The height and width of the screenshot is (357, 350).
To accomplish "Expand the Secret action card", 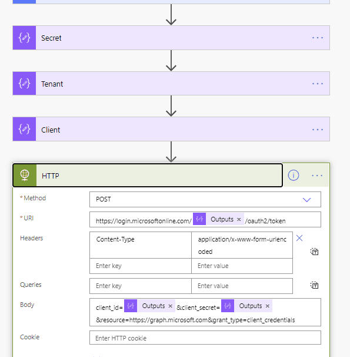I will [171, 38].
